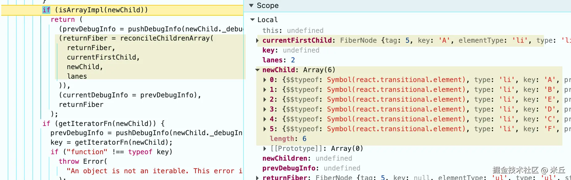Click the prevDebugInfo undefined variable
Image resolution: width=571 pixels, height=180 pixels.
pos(311,168)
